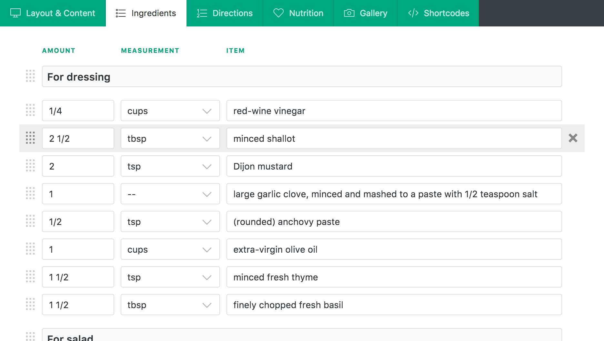Viewport: 604px width, 341px height.
Task: Click the code brackets icon on Shortcodes tab
Action: pos(413,13)
